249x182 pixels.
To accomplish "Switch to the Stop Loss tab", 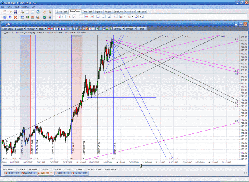I will [x=130, y=12].
